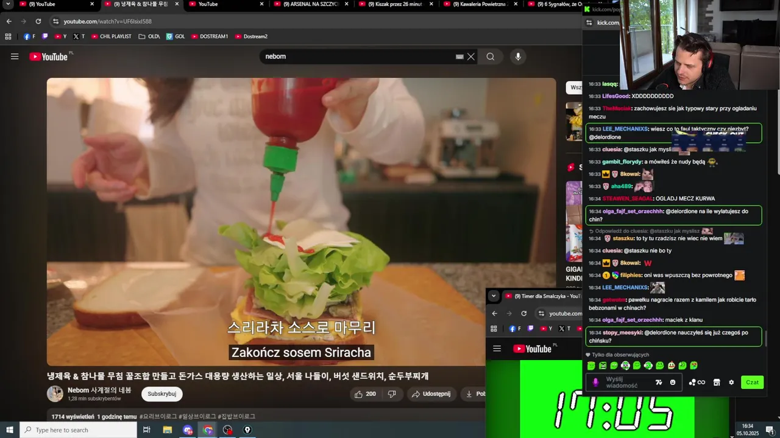Reload the YouTube watch page

[x=38, y=21]
